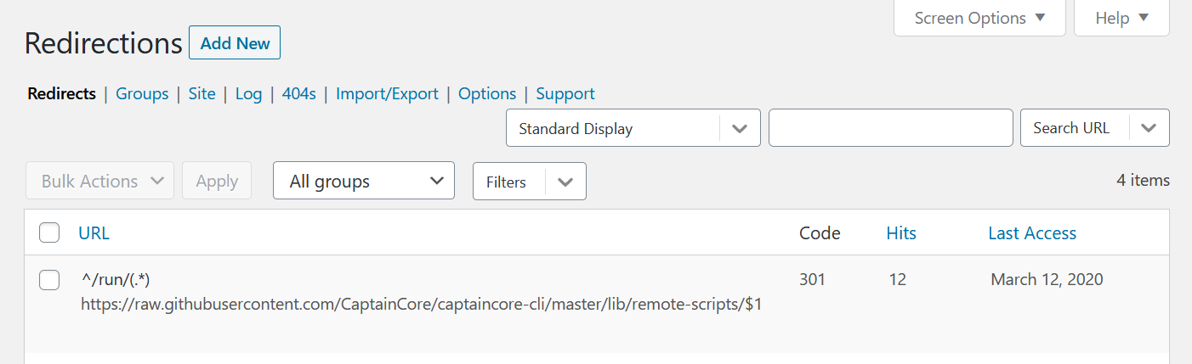Click the Standard Display chevron arrow
Screen dimensions: 1192x364
click(740, 128)
